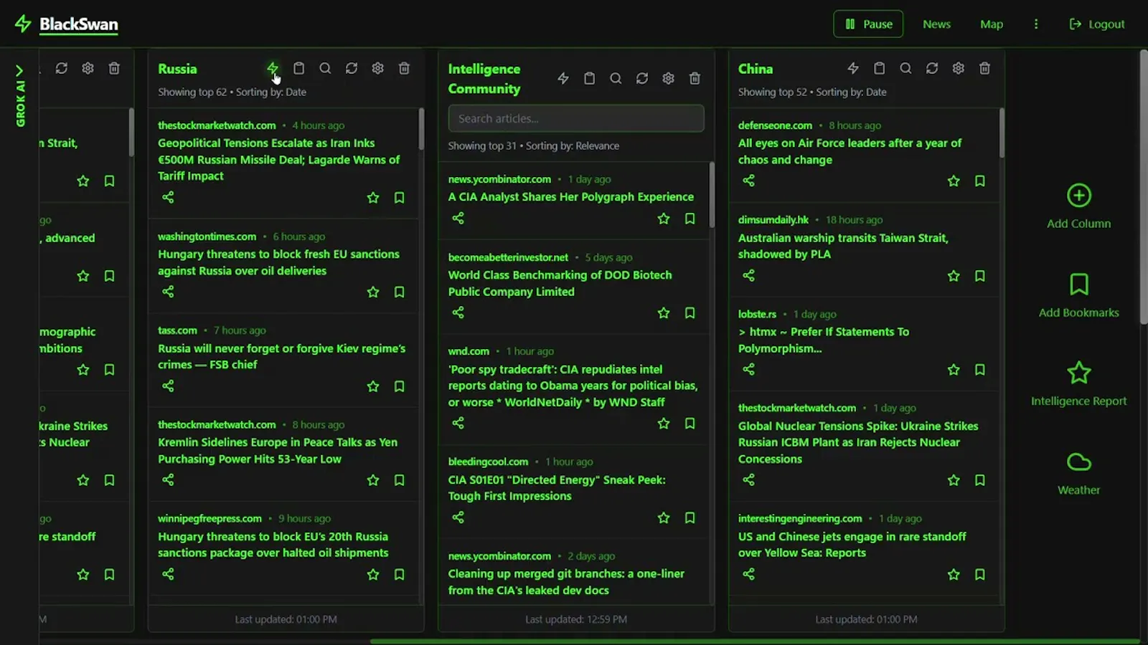
Task: Click the Intelligence Community column scrollbar
Action: pos(712,195)
